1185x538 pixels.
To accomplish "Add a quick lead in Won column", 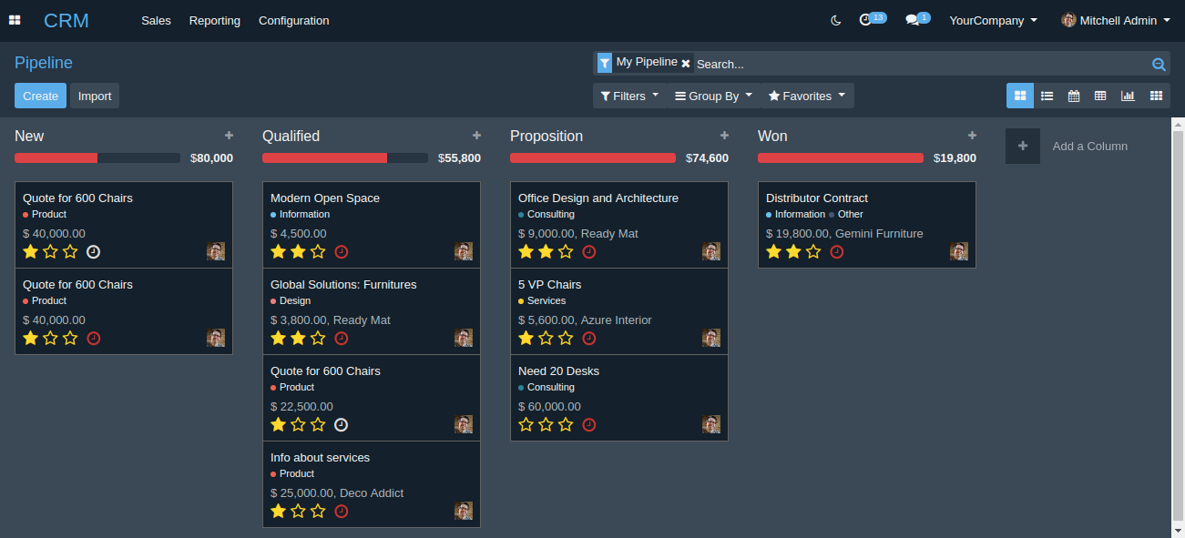I will coord(972,136).
